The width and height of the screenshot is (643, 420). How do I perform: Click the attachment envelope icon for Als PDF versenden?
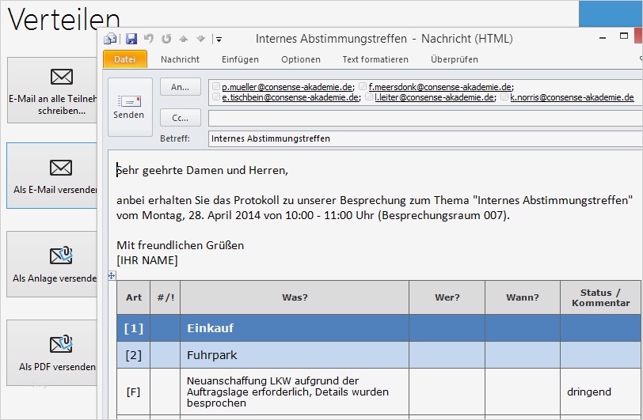pos(61,344)
